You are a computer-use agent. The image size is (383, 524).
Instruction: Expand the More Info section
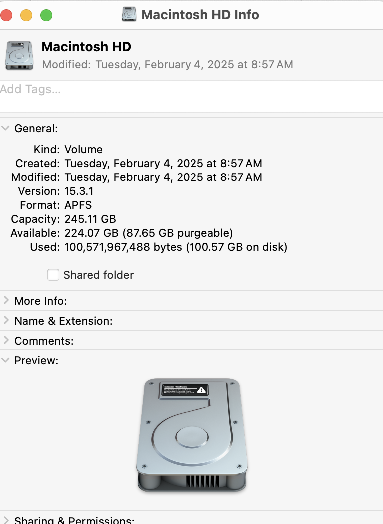click(x=6, y=301)
